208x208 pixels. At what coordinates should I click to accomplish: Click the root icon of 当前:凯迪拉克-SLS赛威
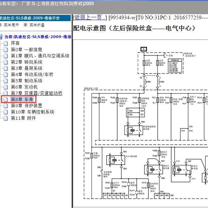tap(1, 37)
